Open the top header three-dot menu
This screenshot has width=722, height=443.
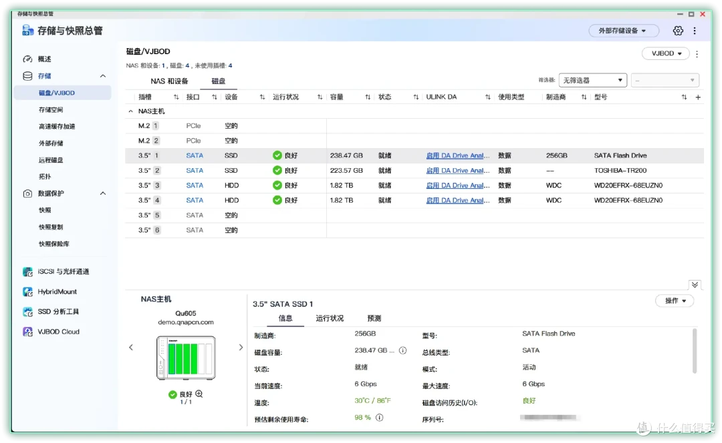point(695,31)
